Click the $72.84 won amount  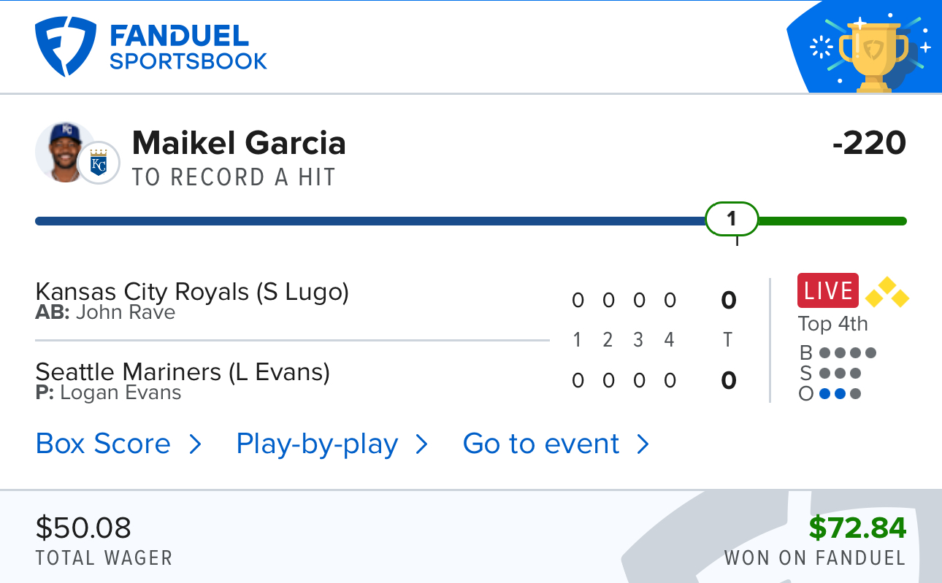[x=857, y=527]
